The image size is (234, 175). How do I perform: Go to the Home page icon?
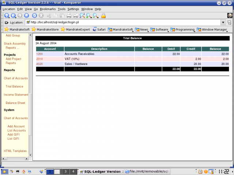click(x=26, y=16)
